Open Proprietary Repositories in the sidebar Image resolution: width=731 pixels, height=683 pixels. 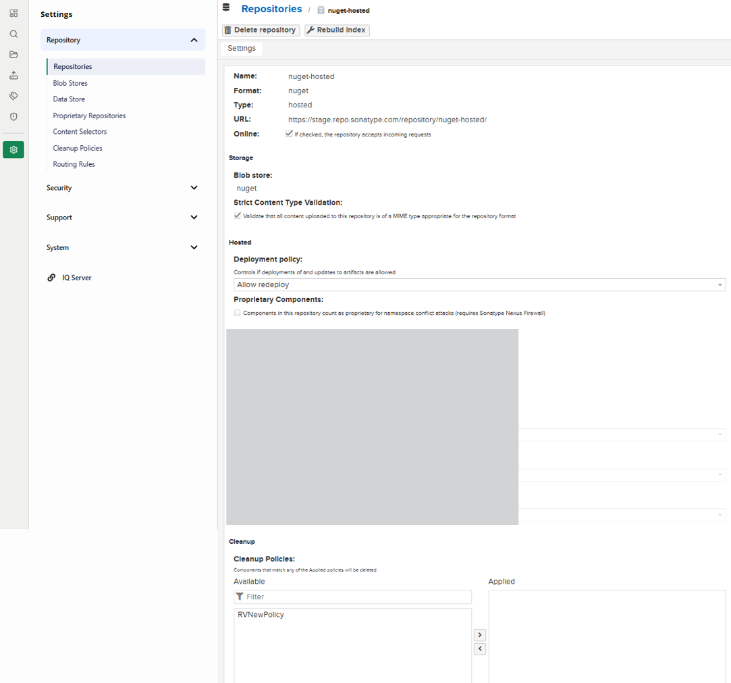point(89,116)
